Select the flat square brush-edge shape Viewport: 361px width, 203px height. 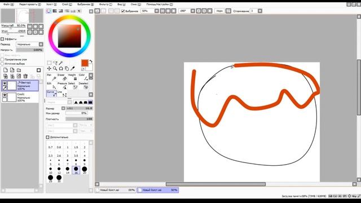(90, 102)
